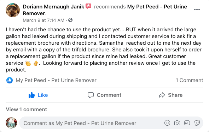
Task: Open Doriann Mernaugh Janik's profile name
Action: [x=53, y=7]
